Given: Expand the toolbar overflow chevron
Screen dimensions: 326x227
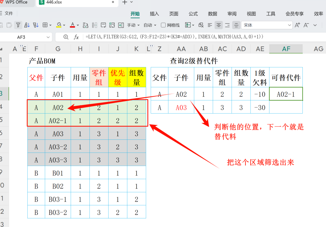Looking at the screenshot, I should (315, 25).
